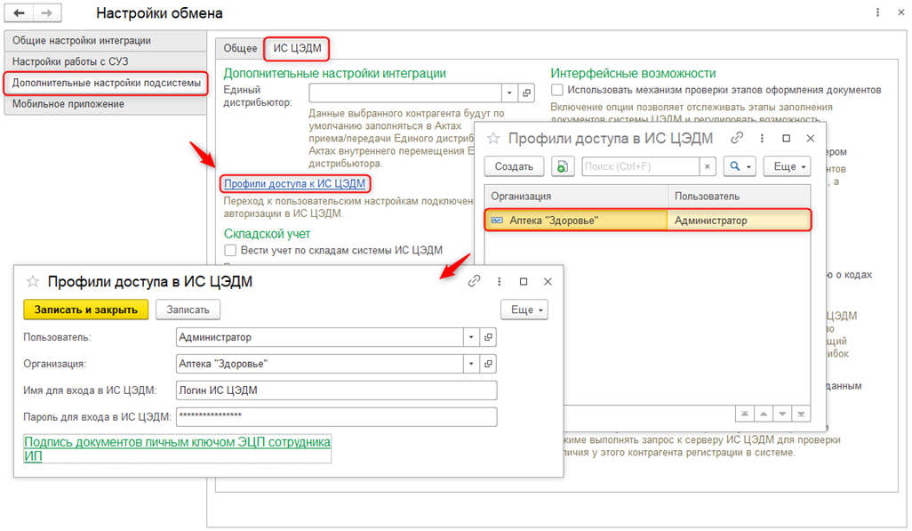The image size is (912, 531).
Task: Click the back navigation arrow
Action: [20, 13]
